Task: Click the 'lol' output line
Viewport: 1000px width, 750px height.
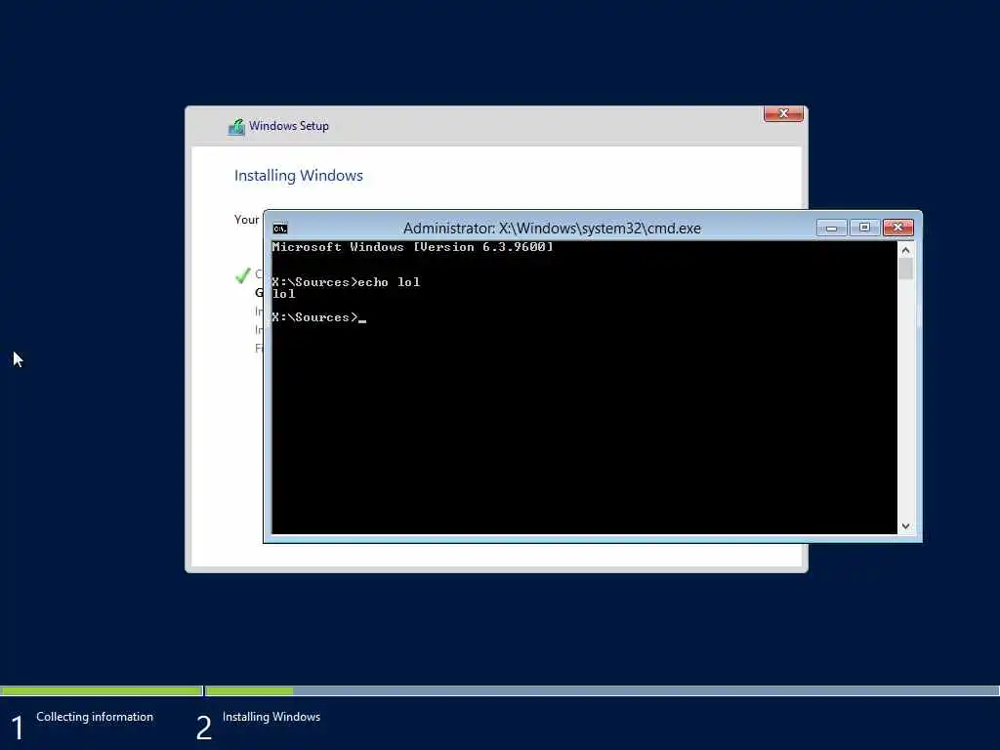Action: coord(284,294)
